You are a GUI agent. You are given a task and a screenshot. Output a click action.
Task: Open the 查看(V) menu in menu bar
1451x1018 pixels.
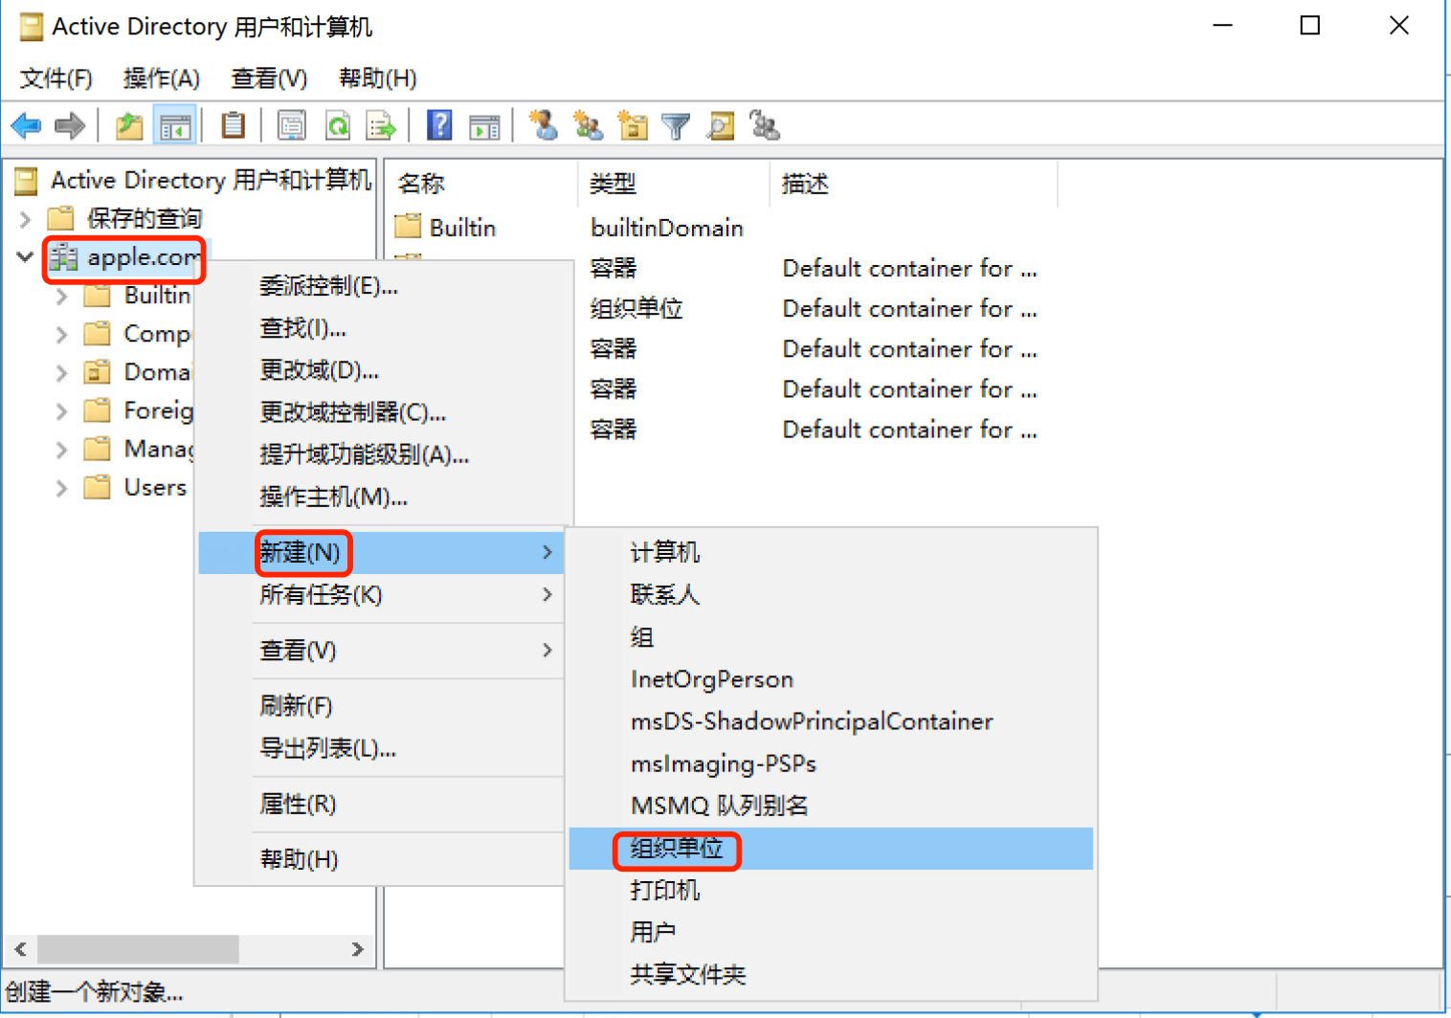click(269, 78)
